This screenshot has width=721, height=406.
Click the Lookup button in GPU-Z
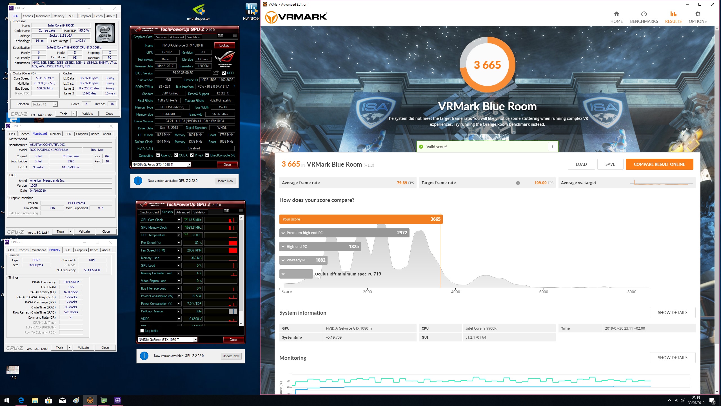(224, 45)
